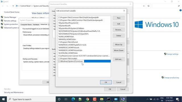The image size is (182, 102).
Task: Open System protection link
Action: 11,24
